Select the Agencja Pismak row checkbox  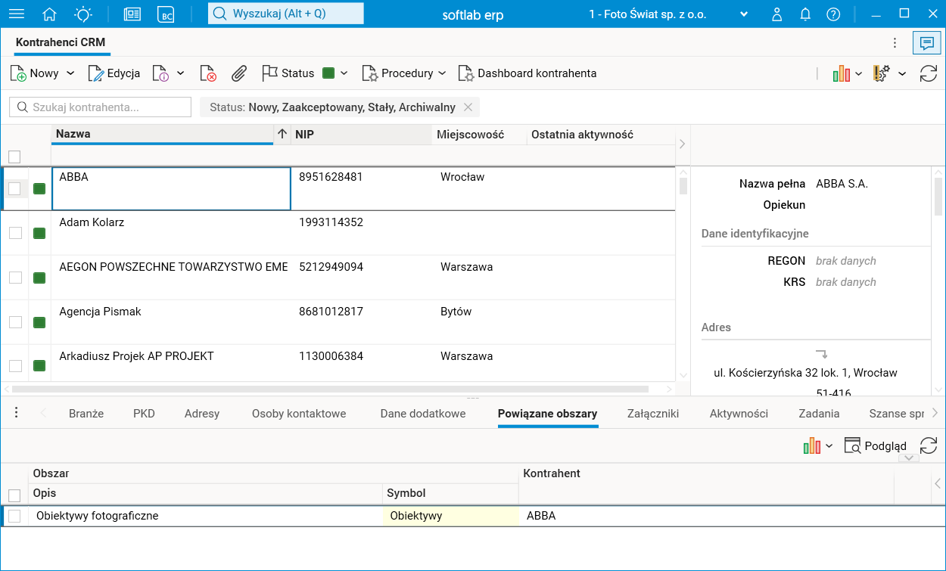pyautogui.click(x=15, y=322)
